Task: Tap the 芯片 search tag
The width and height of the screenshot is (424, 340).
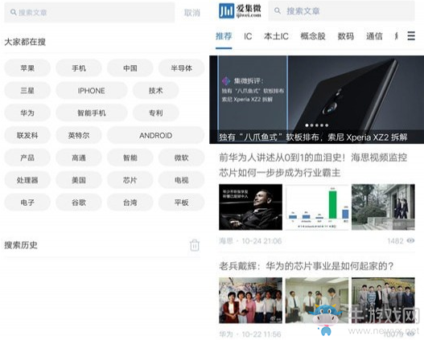Action: [x=130, y=180]
